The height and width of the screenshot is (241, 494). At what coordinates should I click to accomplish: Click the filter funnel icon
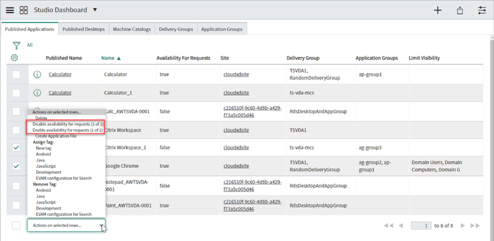(x=16, y=45)
